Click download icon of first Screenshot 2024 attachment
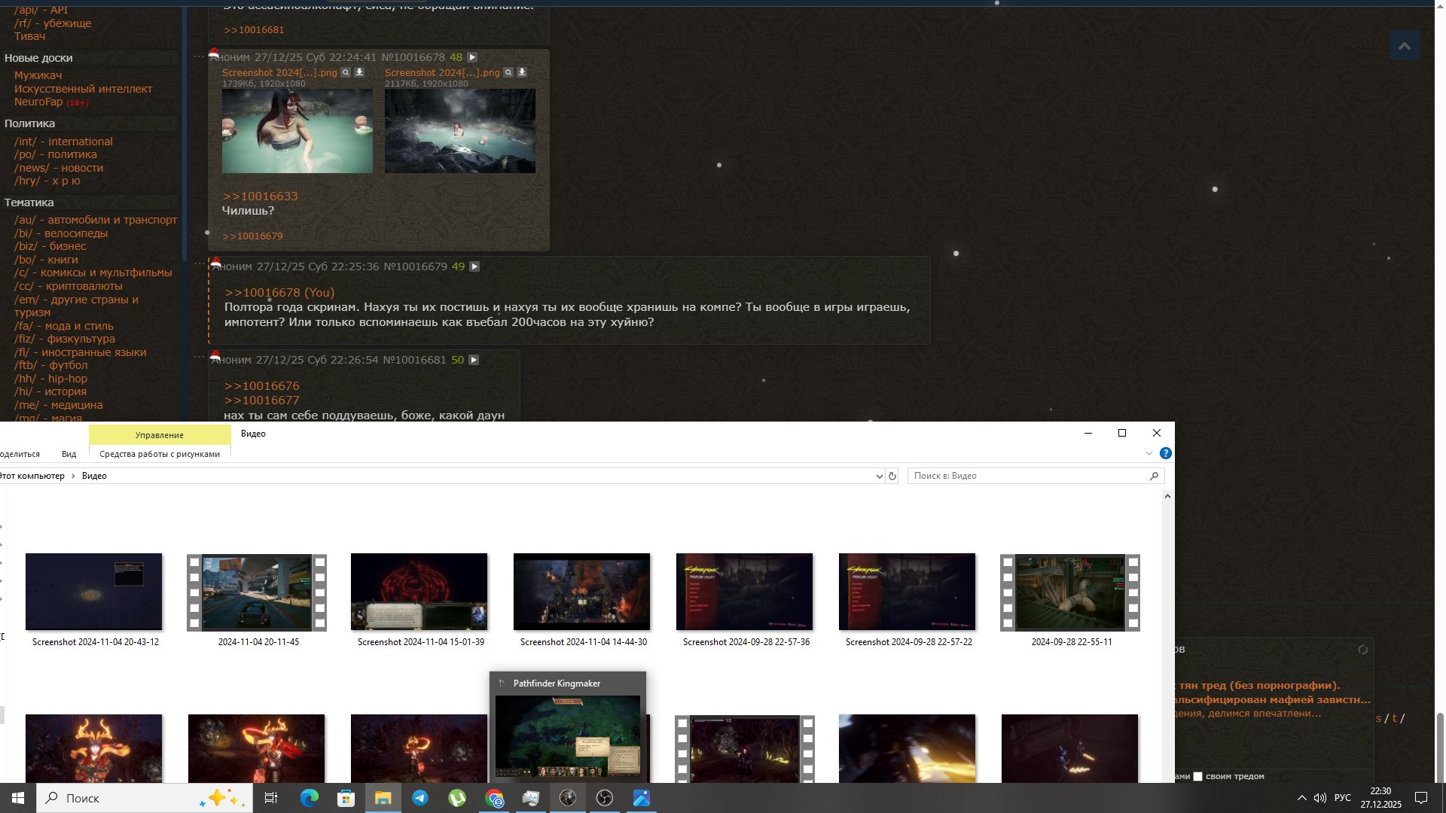This screenshot has height=813, width=1446. coord(359,72)
